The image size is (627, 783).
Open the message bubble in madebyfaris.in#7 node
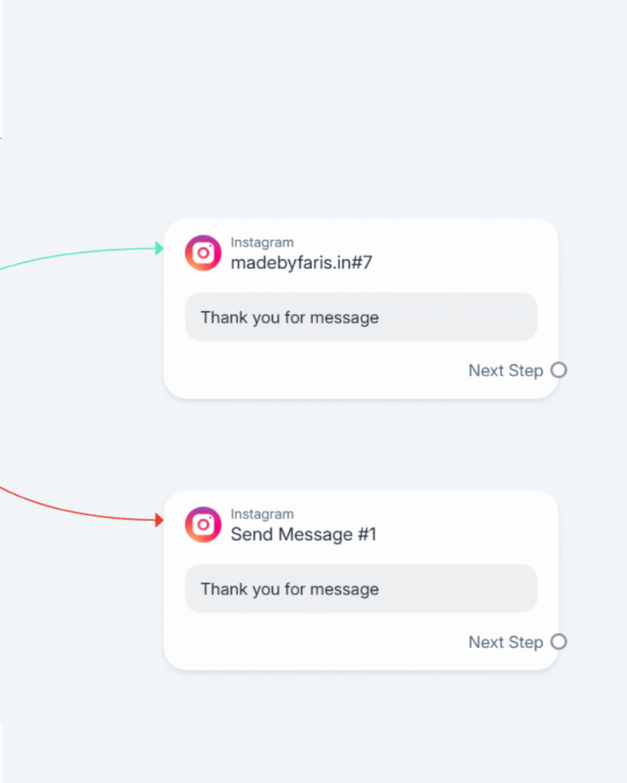361,317
